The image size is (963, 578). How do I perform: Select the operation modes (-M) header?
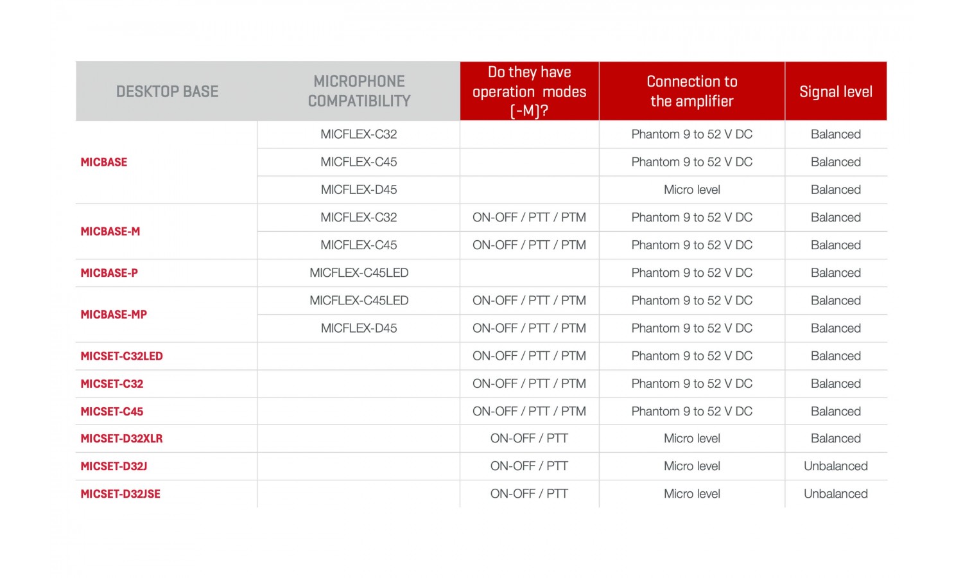tap(529, 91)
